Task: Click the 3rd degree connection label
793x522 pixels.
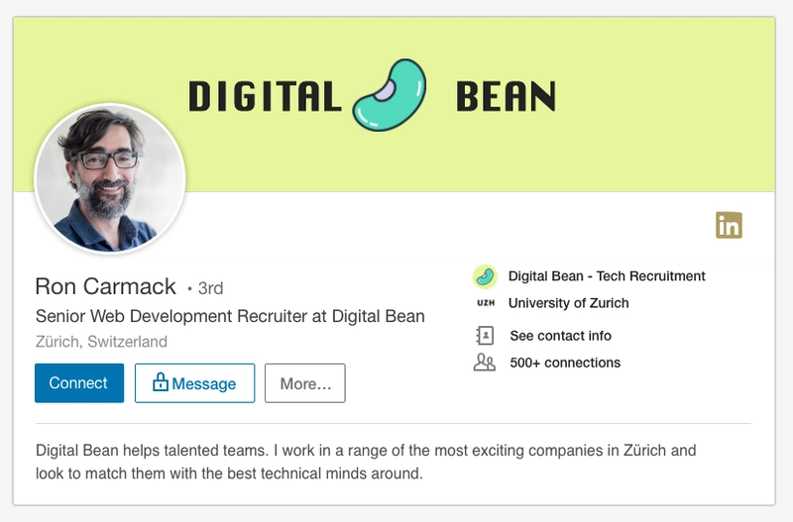Action: pos(205,288)
